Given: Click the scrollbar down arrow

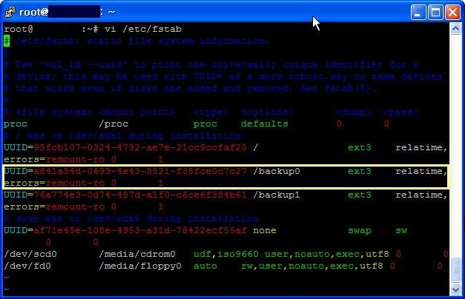Looking at the screenshot, I should tap(455, 289).
